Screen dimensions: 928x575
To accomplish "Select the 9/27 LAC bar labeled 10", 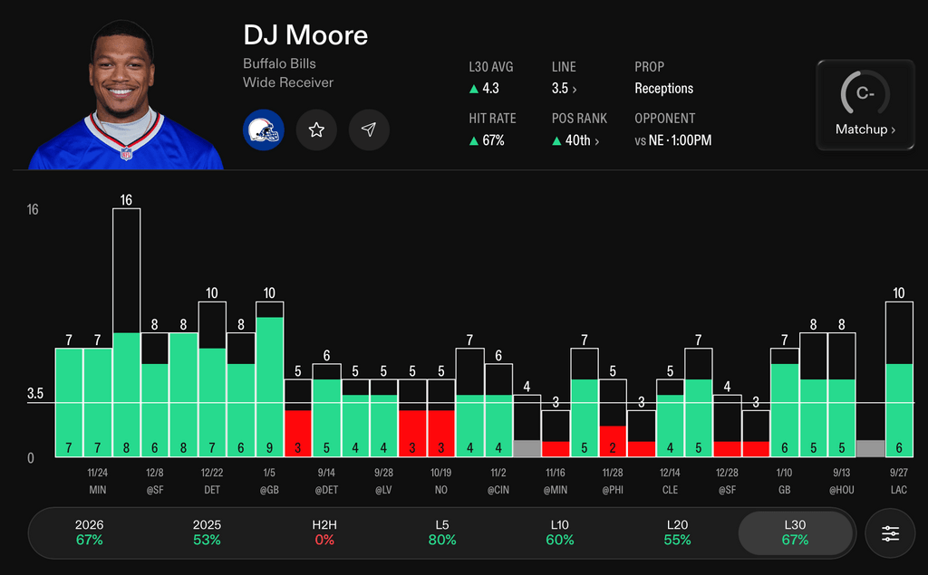I will tap(899, 379).
